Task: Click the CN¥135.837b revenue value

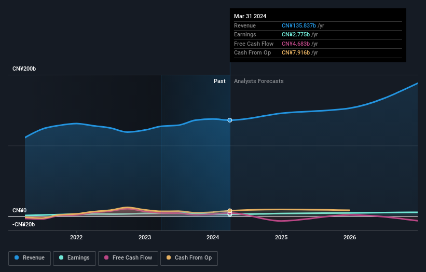Action: (299, 25)
